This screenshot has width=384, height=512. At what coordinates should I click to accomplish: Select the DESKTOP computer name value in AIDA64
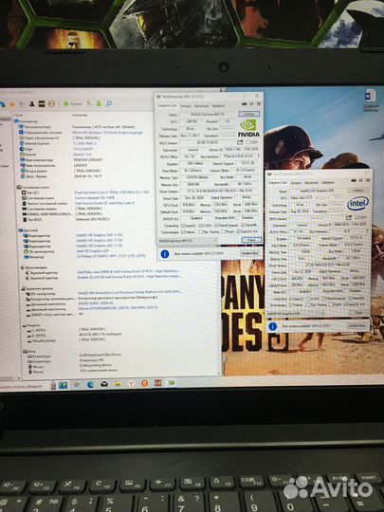(88, 160)
